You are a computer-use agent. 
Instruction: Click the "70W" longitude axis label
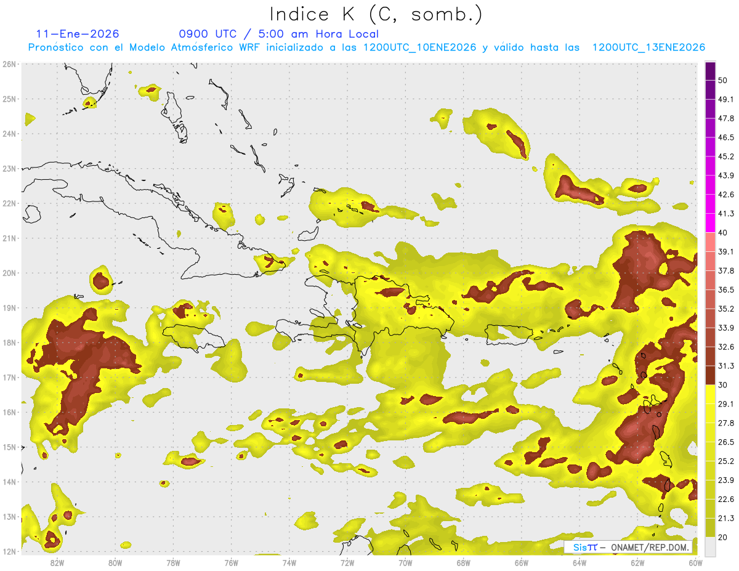pyautogui.click(x=405, y=562)
